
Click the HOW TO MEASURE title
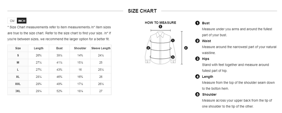161,23
